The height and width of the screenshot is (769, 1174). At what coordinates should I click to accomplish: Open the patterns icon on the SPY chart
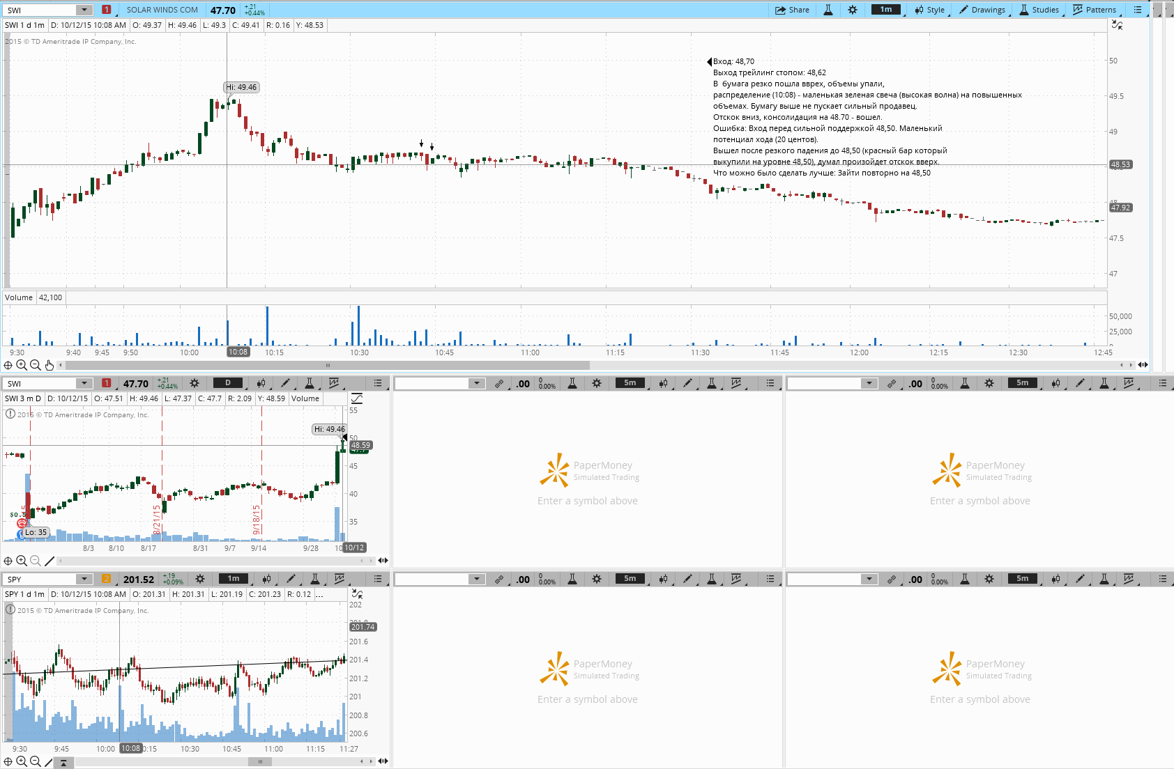pos(340,579)
